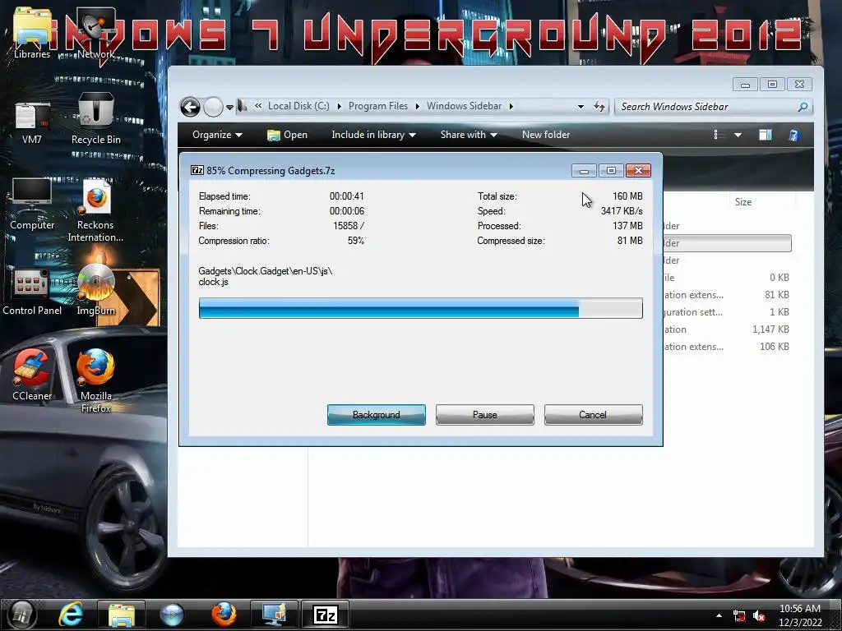842x631 pixels.
Task: Open Internet Explorer from the taskbar
Action: point(71,615)
